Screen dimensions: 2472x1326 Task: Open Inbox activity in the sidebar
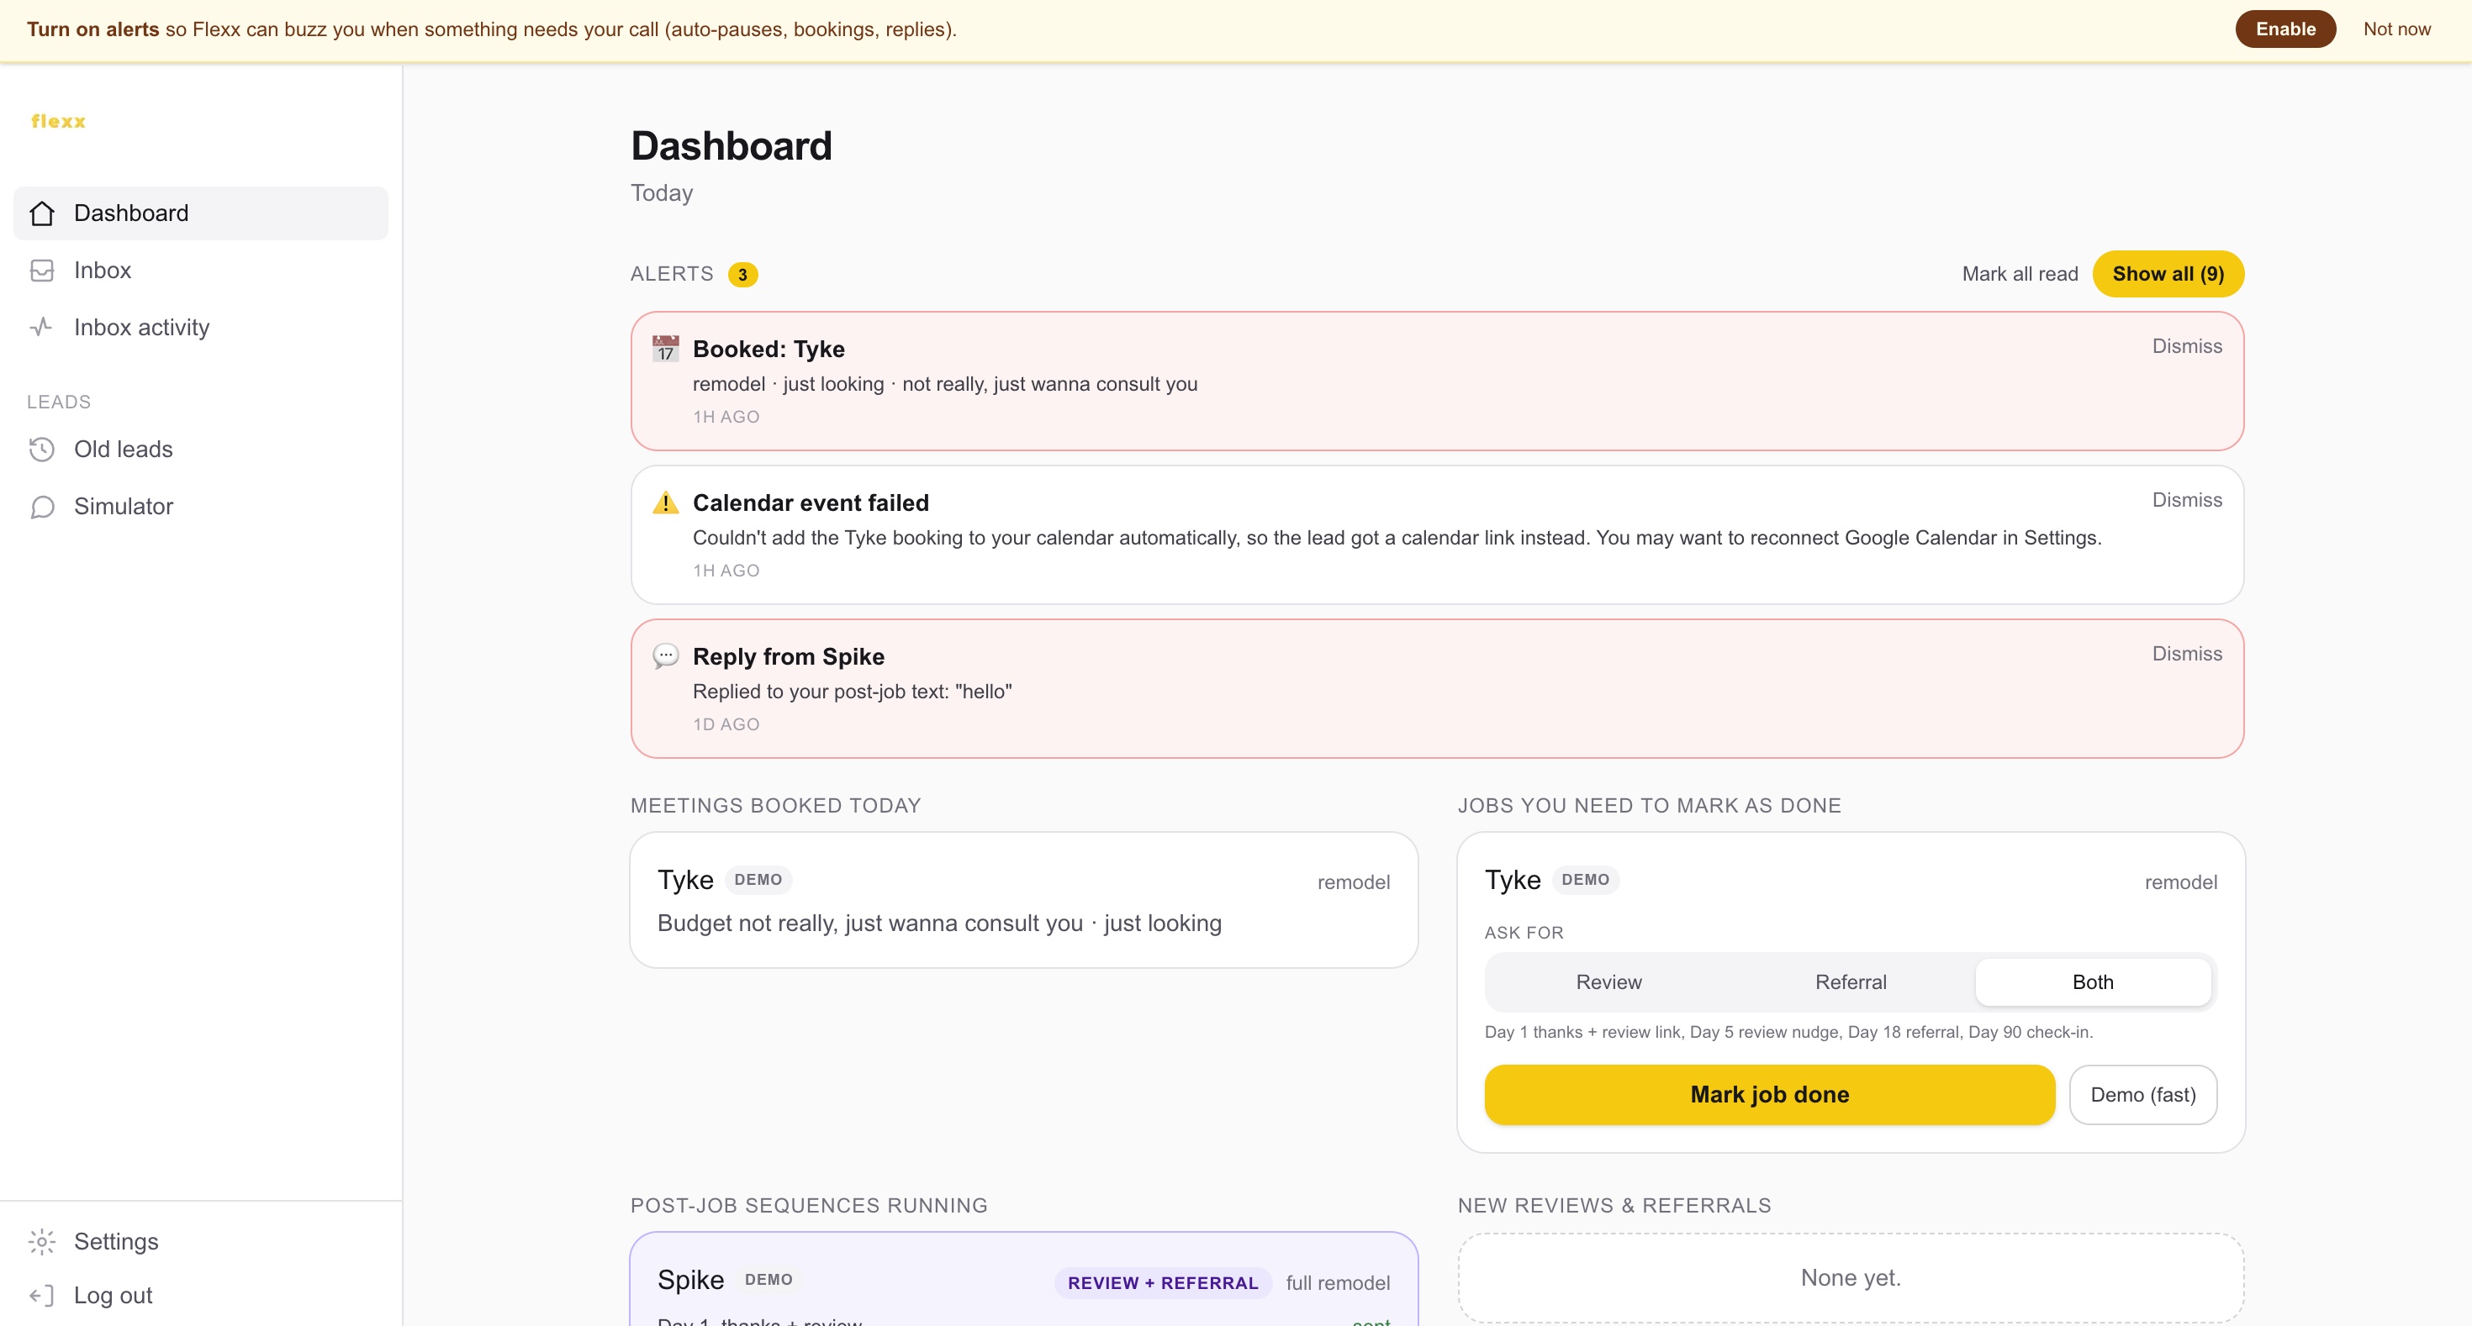(x=201, y=327)
